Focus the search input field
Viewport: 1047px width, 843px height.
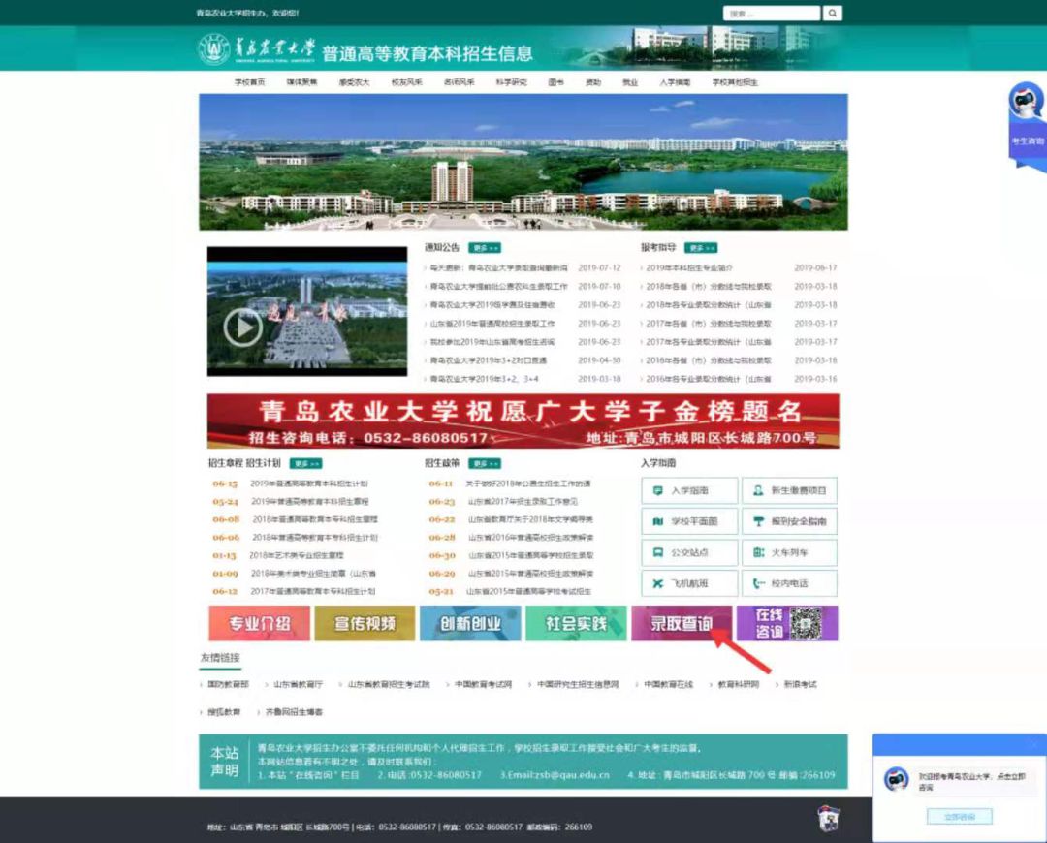point(772,14)
